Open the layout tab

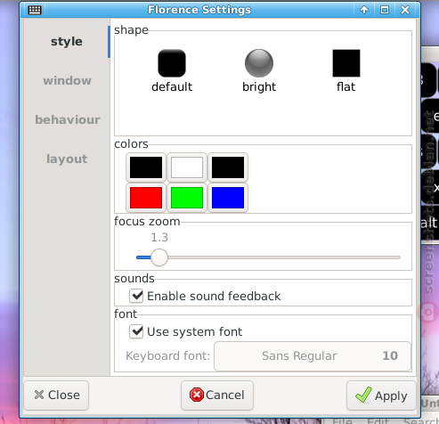(x=67, y=159)
